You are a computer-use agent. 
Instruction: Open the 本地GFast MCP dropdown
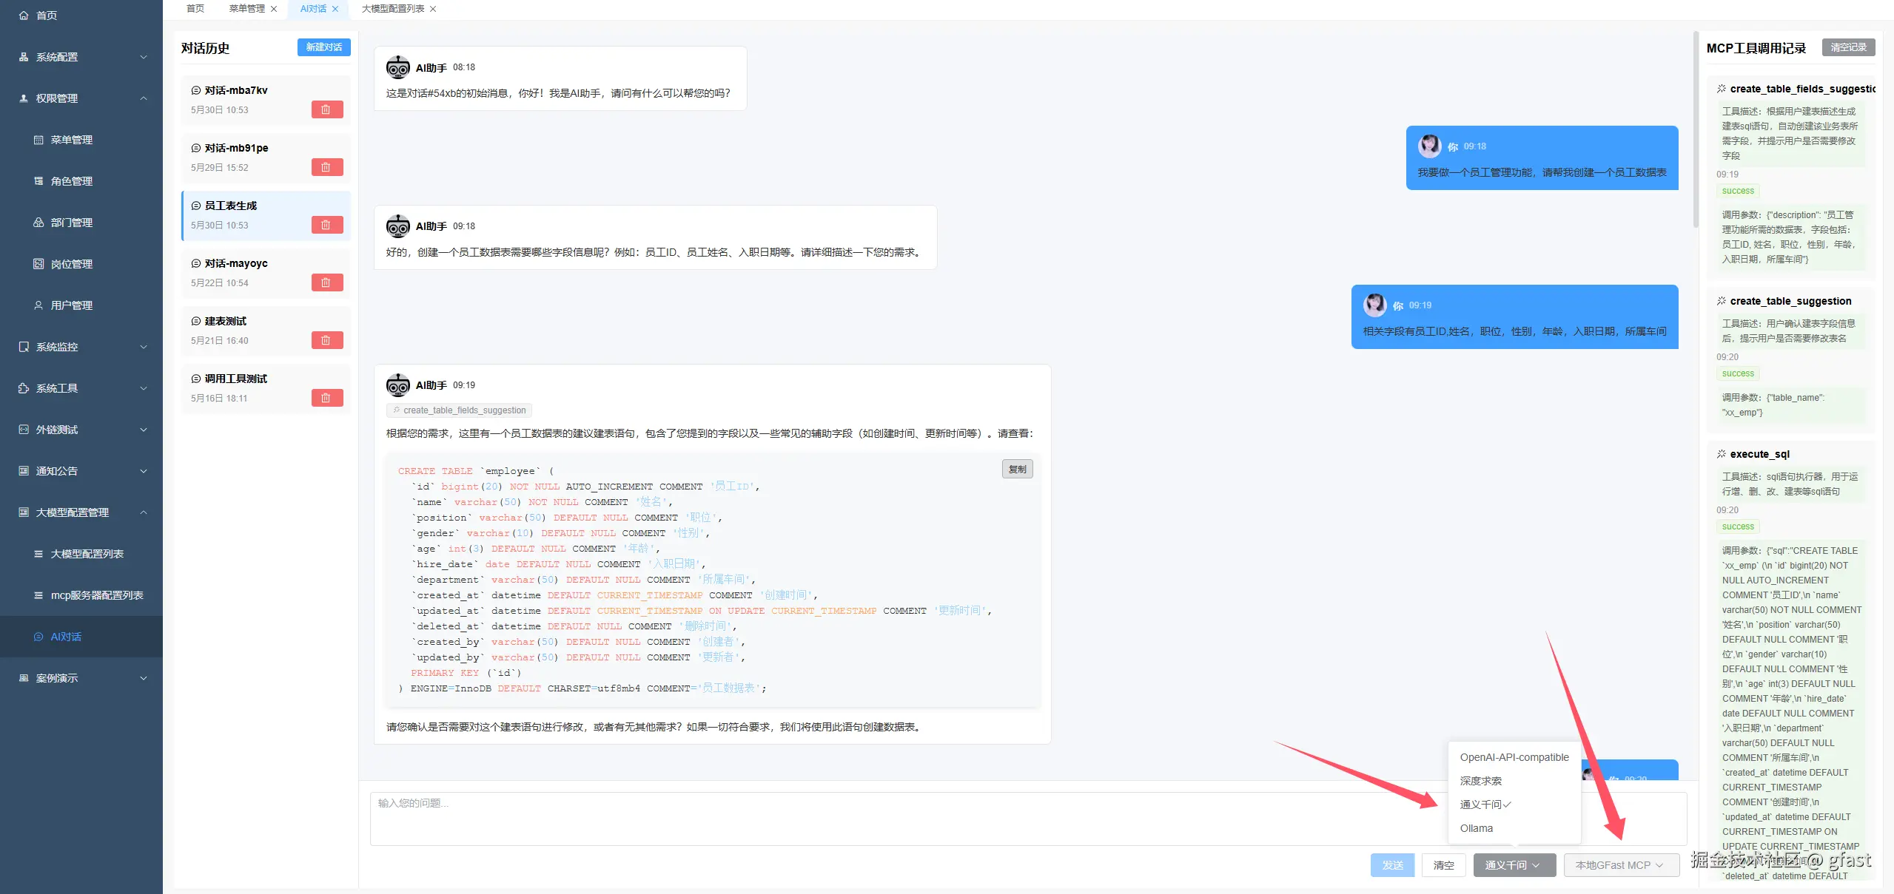(1620, 865)
